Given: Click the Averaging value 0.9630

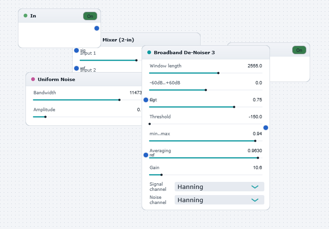Looking at the screenshot, I should pyautogui.click(x=255, y=151).
